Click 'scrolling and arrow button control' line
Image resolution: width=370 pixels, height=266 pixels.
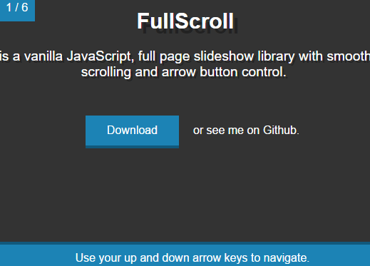(x=184, y=72)
